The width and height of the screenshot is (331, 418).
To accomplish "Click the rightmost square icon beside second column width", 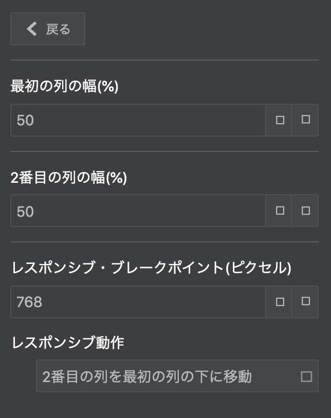I will click(305, 211).
